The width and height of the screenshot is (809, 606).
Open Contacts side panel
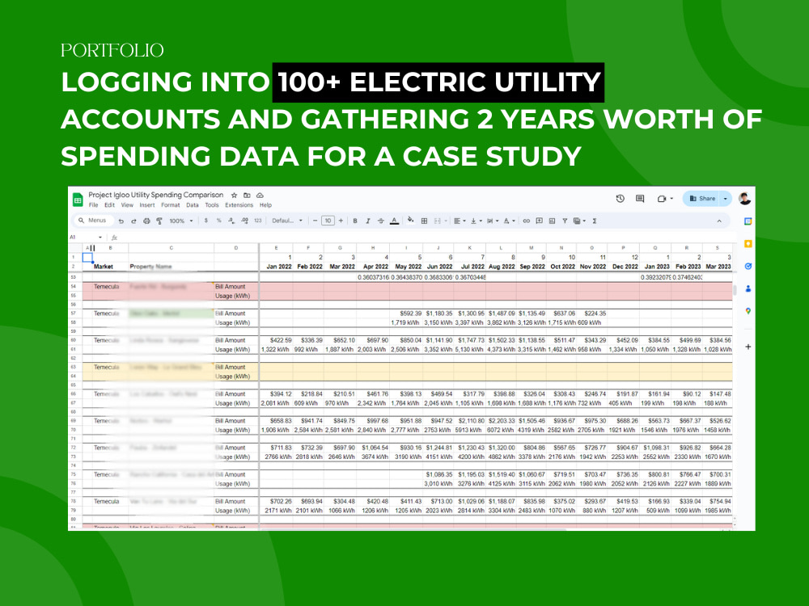(x=748, y=288)
